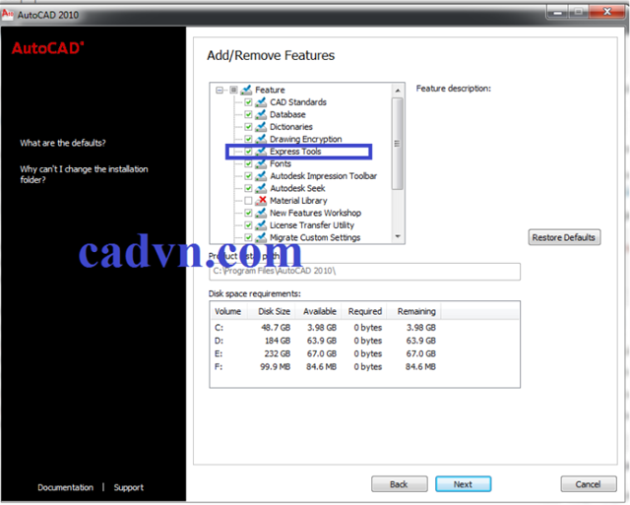Uncheck the CAD Standards checkbox

pyautogui.click(x=248, y=102)
